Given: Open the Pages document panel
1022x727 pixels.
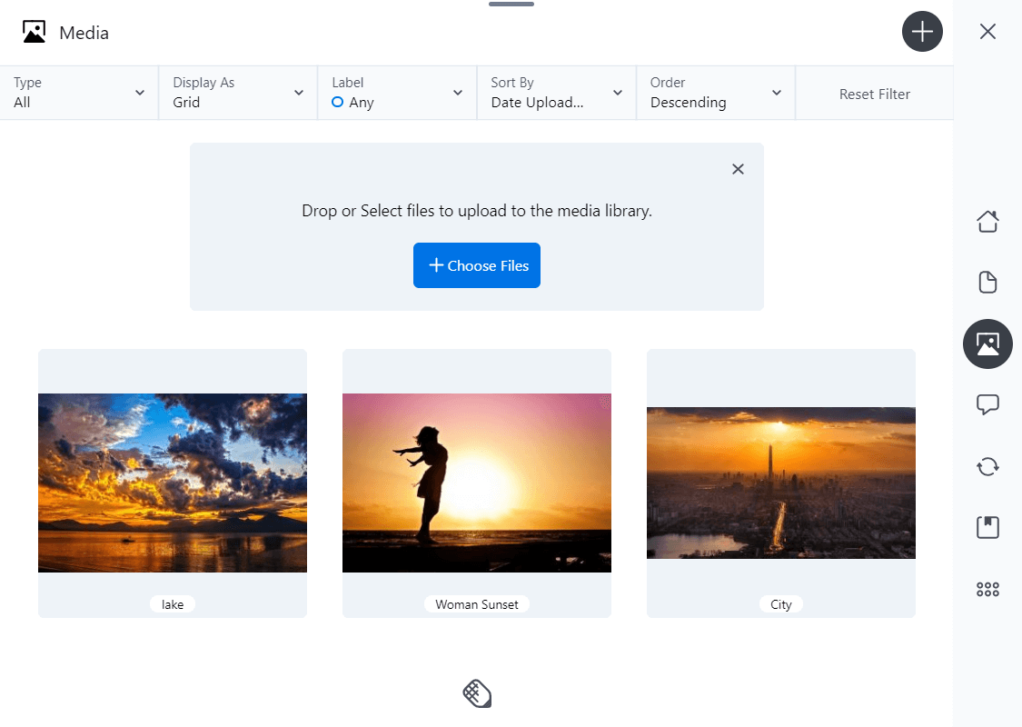Looking at the screenshot, I should pyautogui.click(x=987, y=282).
